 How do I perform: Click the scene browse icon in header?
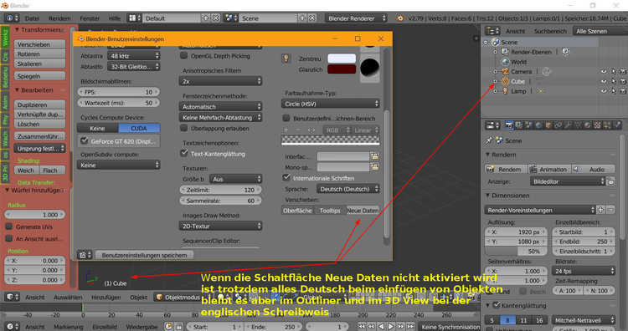[230, 18]
